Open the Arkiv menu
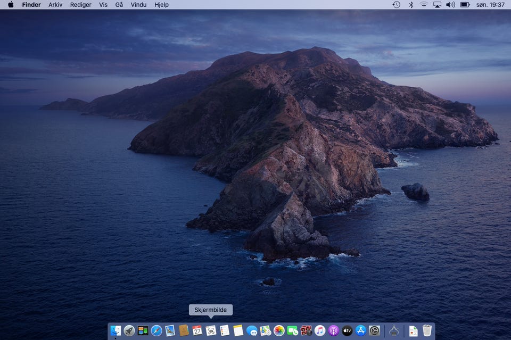Screen dimensions: 511x340 (x=55, y=5)
